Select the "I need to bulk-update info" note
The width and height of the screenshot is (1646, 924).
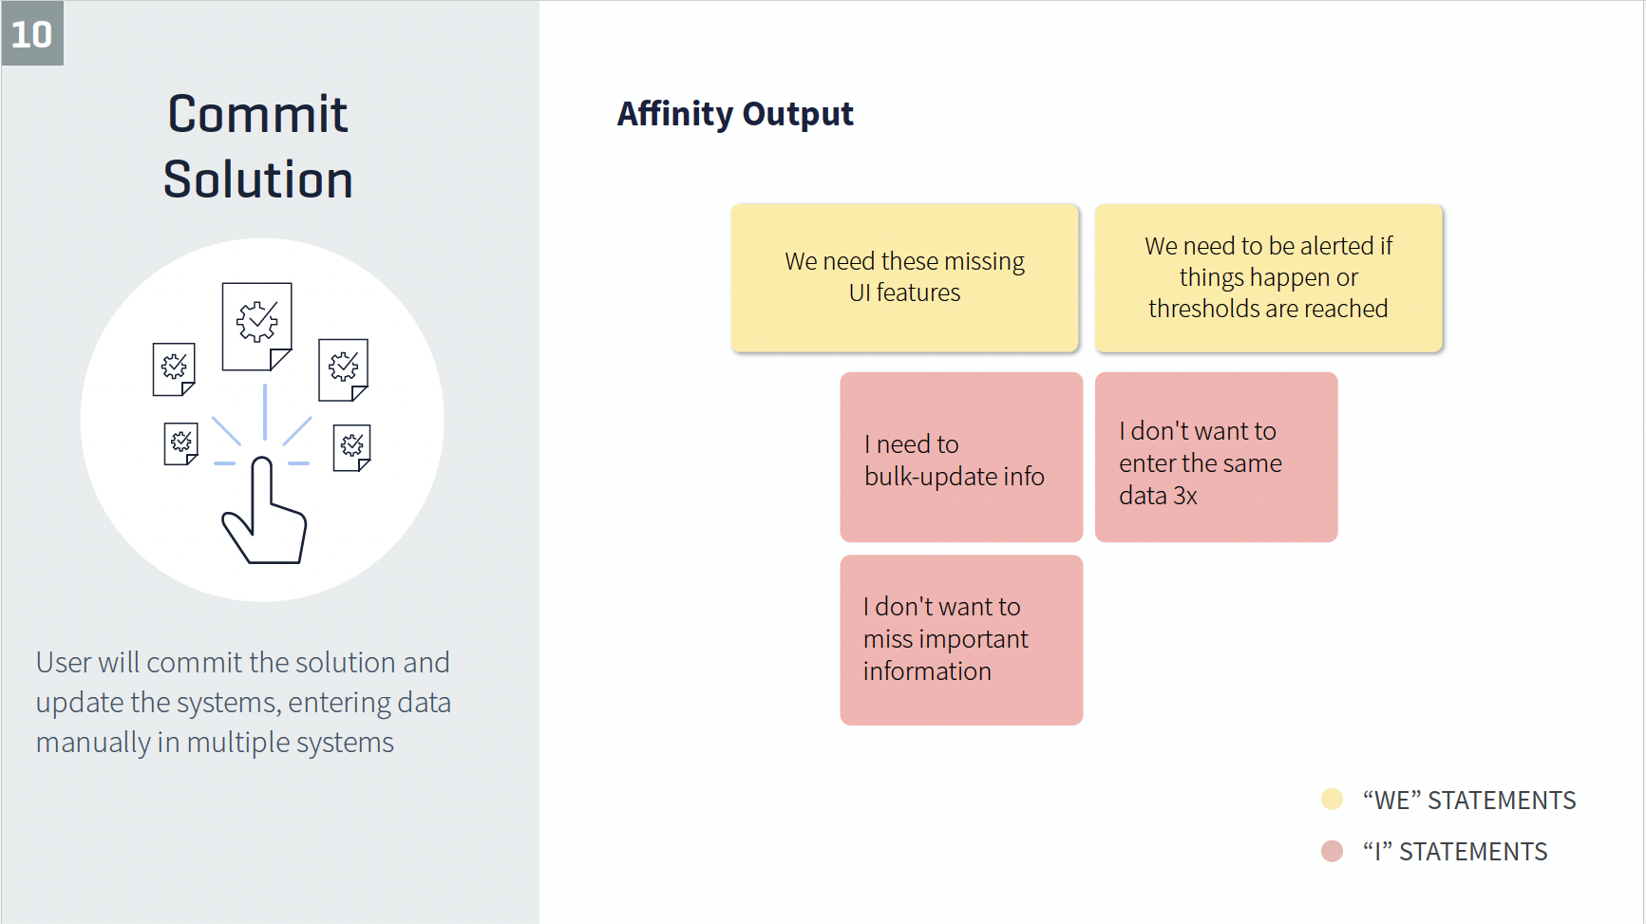(x=960, y=458)
